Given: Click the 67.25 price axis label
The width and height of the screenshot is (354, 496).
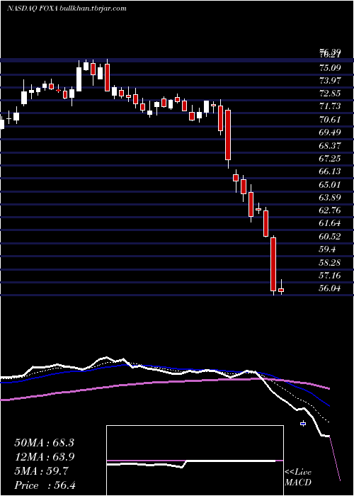Looking at the screenshot, I should 331,159.
